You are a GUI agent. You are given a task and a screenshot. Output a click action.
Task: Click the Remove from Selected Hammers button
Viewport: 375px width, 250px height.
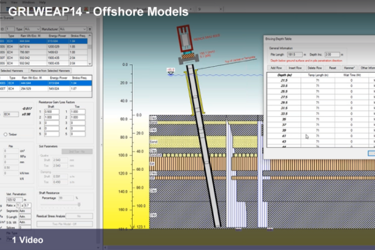coord(50,71)
